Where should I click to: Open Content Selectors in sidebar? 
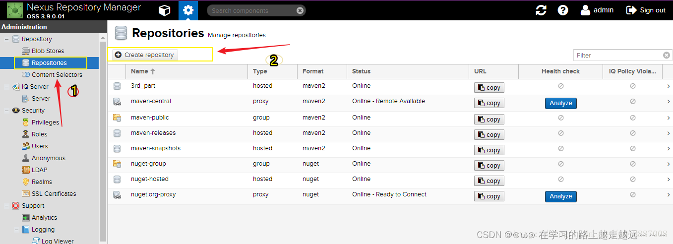point(57,75)
